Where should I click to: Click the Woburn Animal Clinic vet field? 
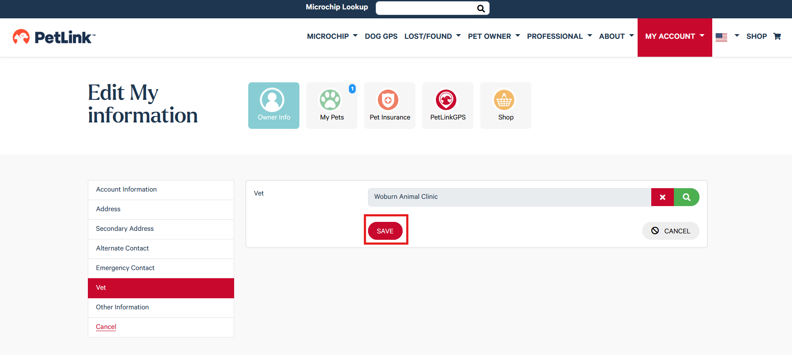point(510,197)
